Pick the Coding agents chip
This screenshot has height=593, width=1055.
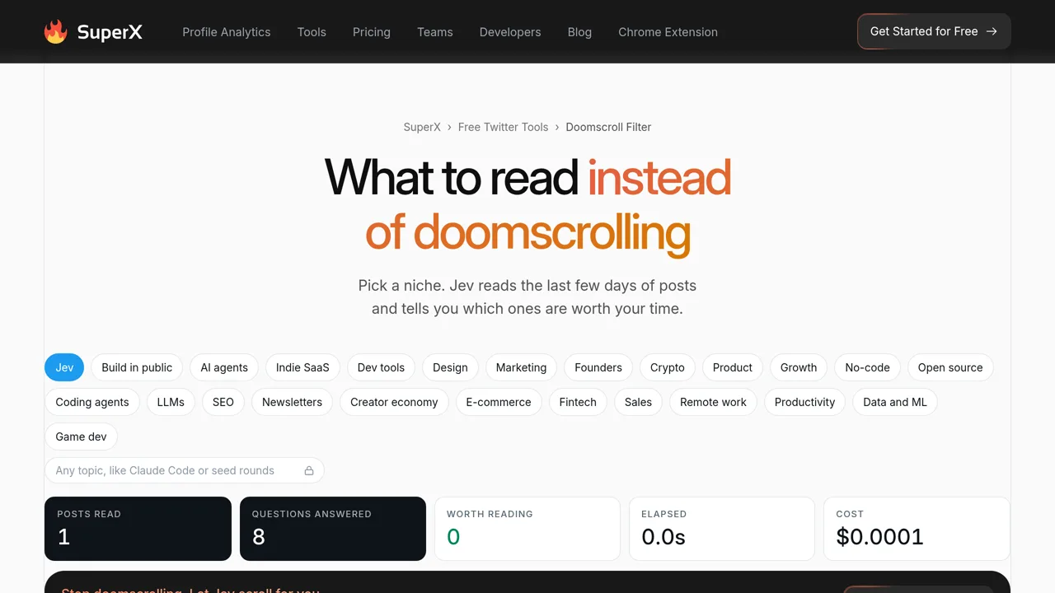tap(92, 402)
